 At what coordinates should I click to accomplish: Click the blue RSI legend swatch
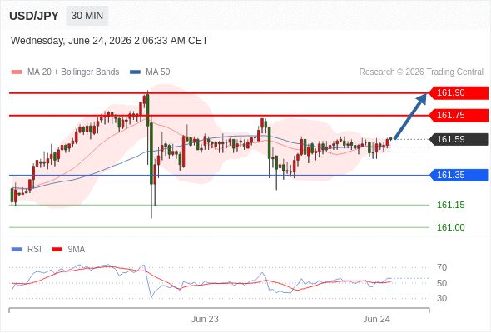coord(17,250)
